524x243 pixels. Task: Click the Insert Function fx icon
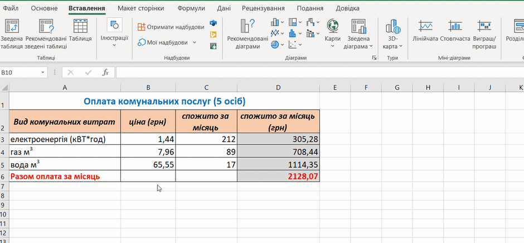(x=105, y=72)
